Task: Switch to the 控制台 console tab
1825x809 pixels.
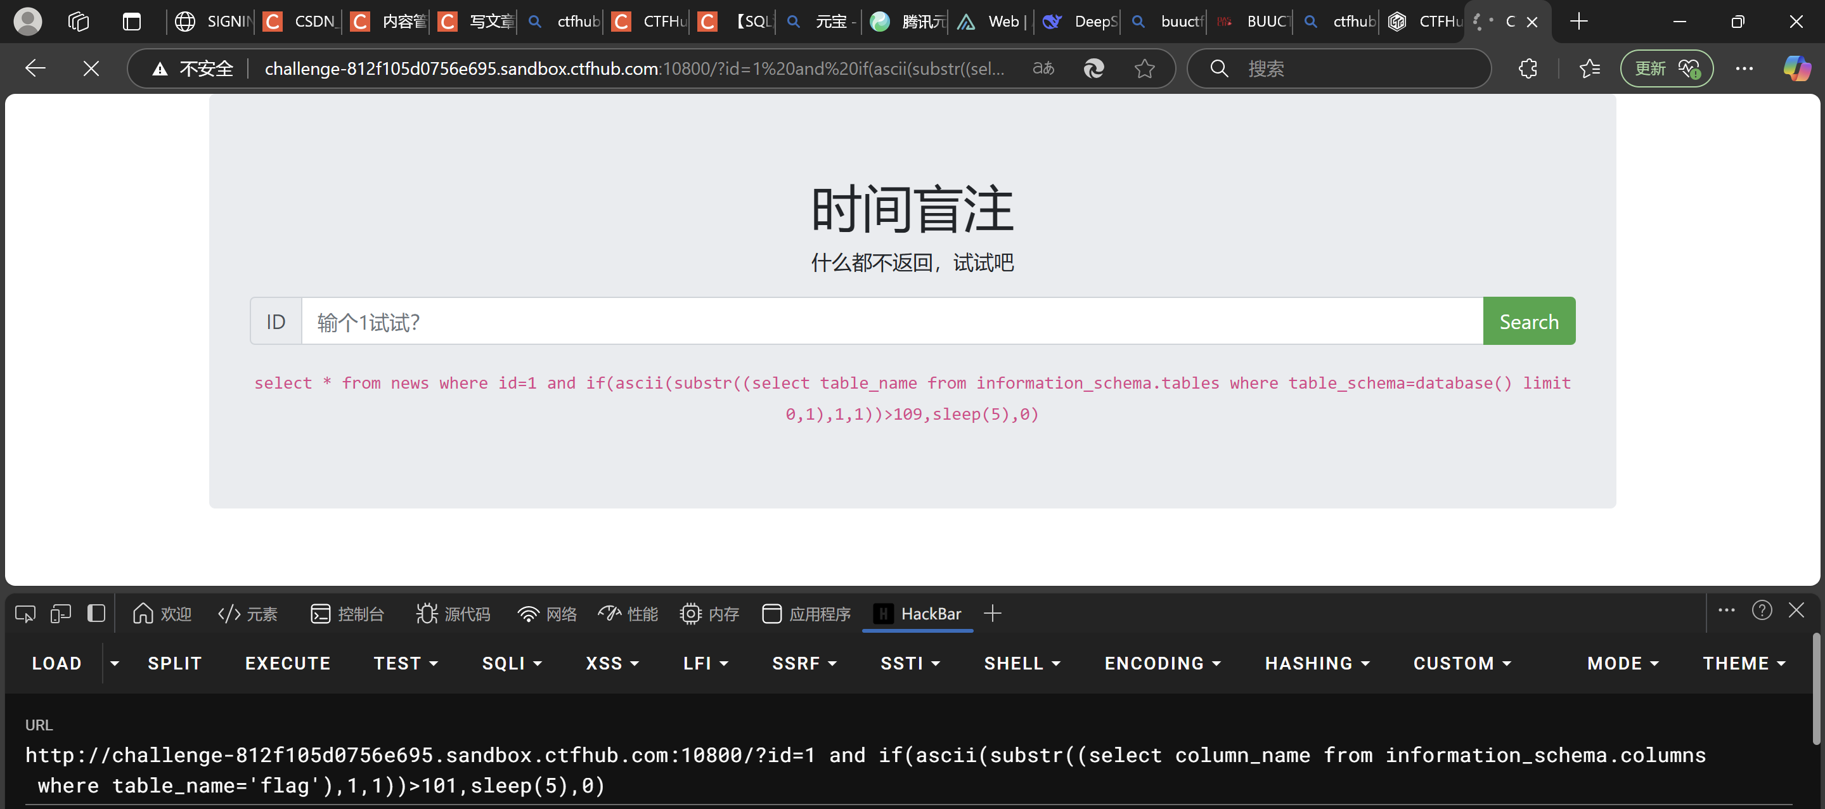Action: click(347, 614)
